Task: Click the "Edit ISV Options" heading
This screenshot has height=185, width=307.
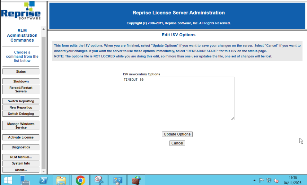Action: click(x=179, y=35)
